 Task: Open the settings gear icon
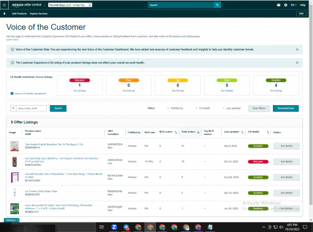[x=285, y=5]
